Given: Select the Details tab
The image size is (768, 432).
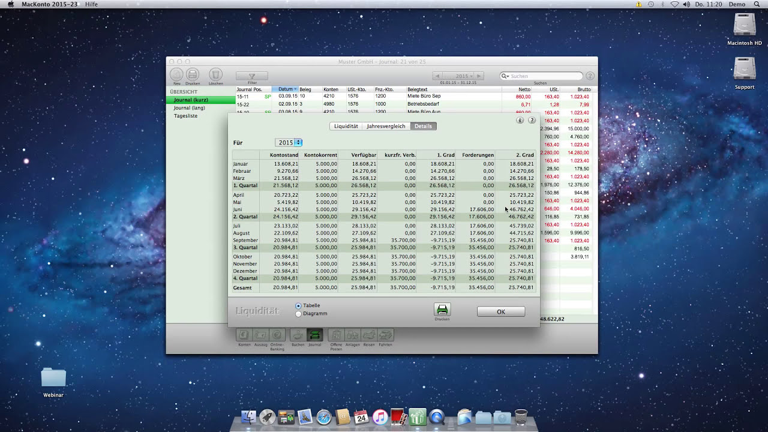Looking at the screenshot, I should (423, 127).
